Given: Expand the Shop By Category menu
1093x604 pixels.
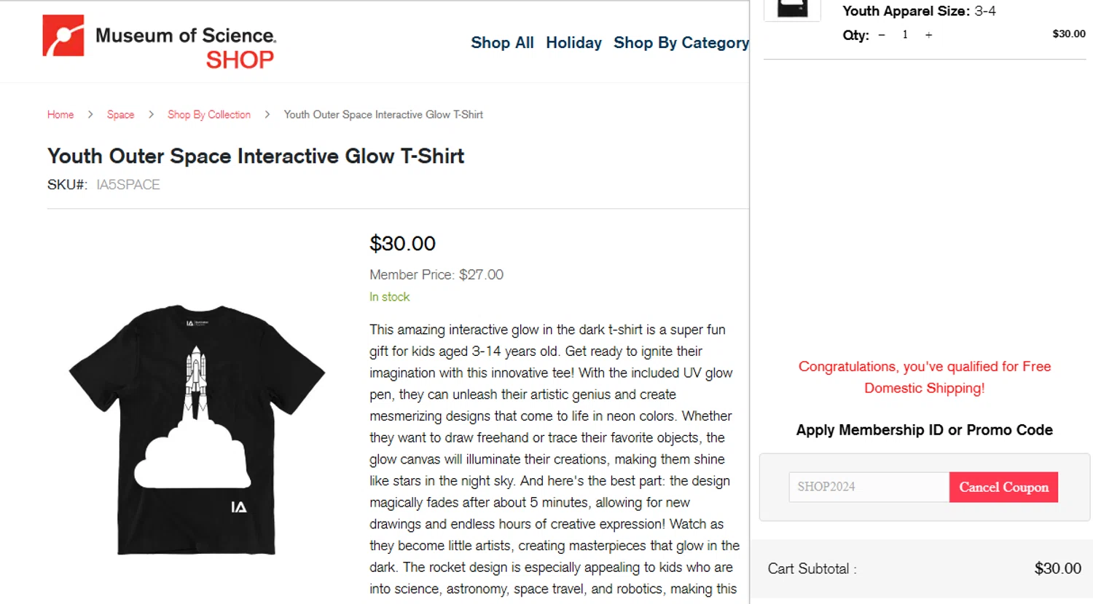Looking at the screenshot, I should (681, 43).
